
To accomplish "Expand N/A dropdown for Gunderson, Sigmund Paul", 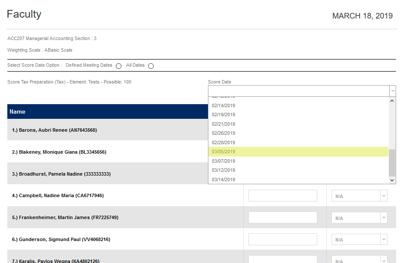I will [x=359, y=239].
